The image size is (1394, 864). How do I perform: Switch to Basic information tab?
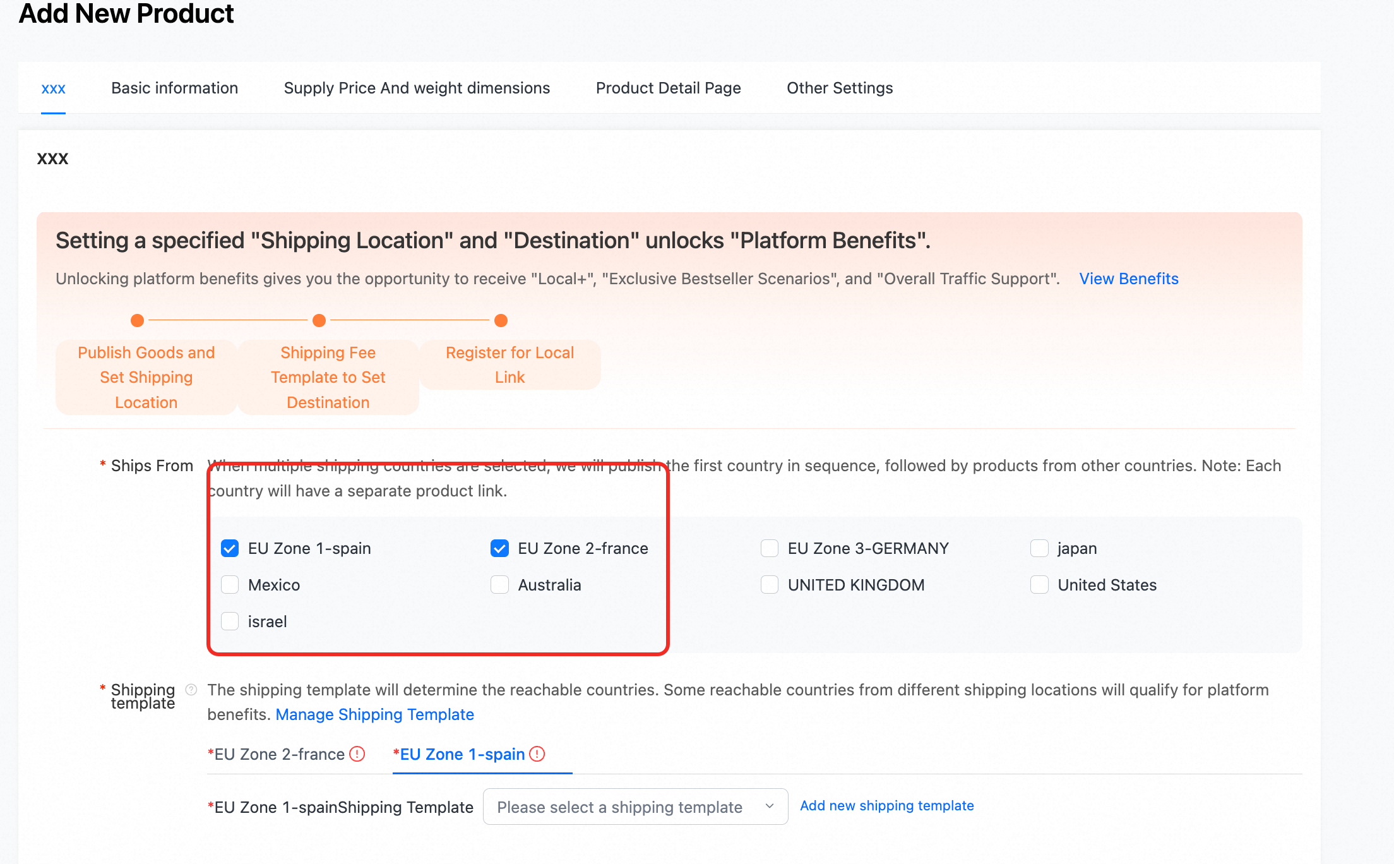click(x=174, y=88)
